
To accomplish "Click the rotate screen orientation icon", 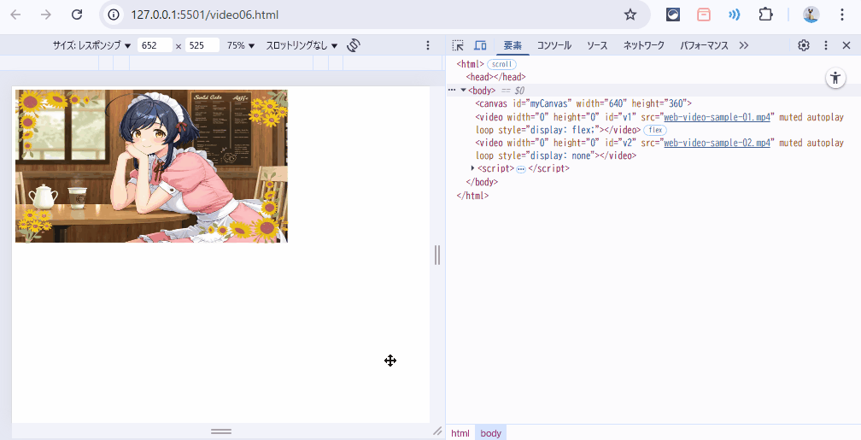I will coord(354,45).
